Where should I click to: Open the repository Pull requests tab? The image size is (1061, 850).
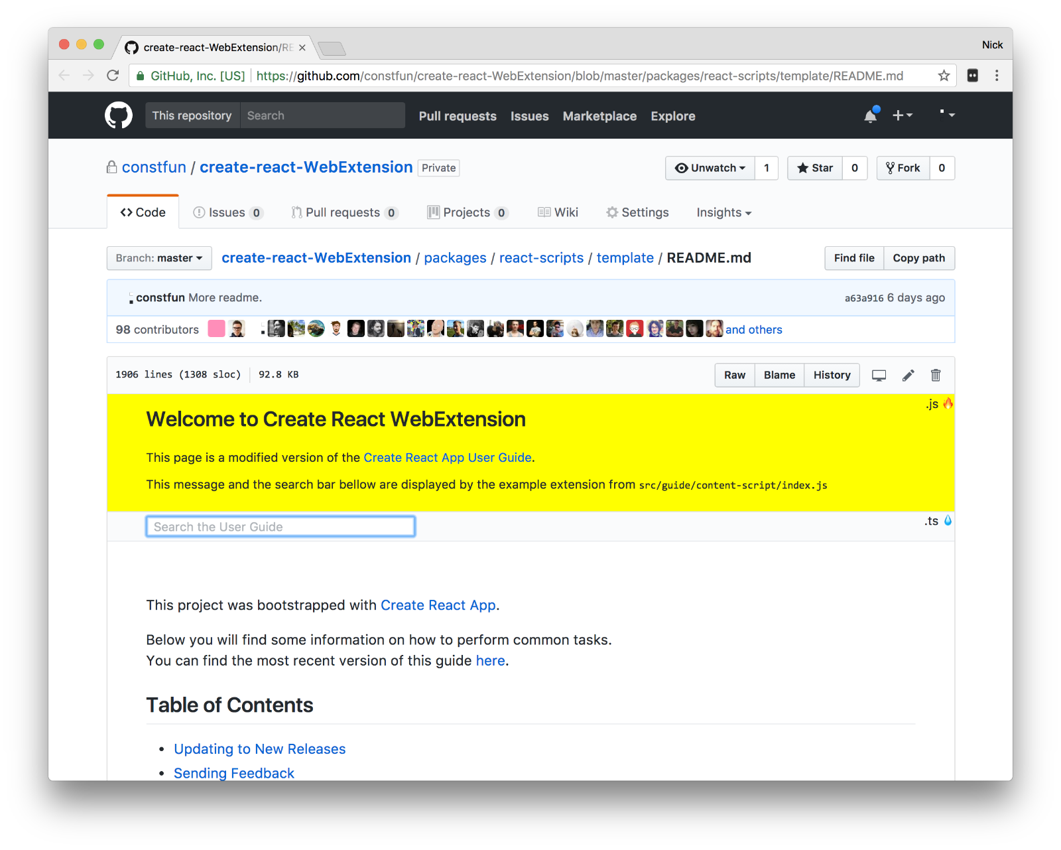tap(344, 212)
